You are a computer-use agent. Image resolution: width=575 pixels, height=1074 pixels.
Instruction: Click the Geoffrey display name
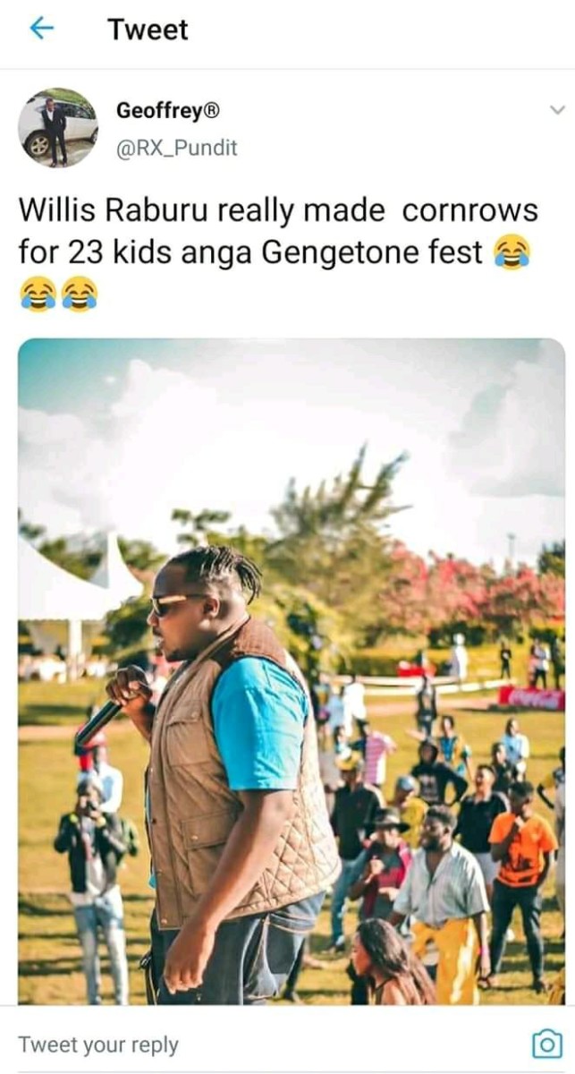[161, 111]
